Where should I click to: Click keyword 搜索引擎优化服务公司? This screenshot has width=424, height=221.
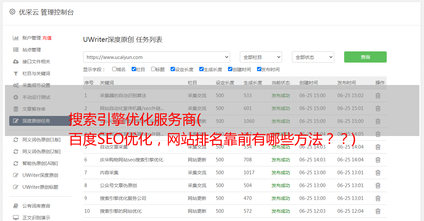[123, 198]
